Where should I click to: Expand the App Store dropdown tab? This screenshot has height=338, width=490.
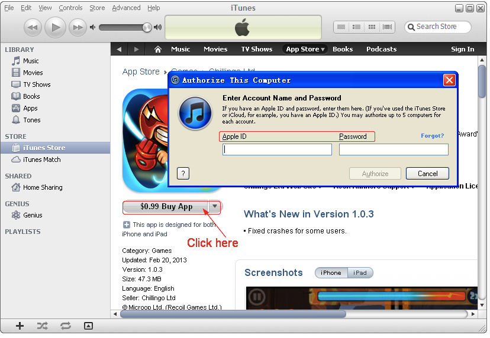pyautogui.click(x=305, y=49)
